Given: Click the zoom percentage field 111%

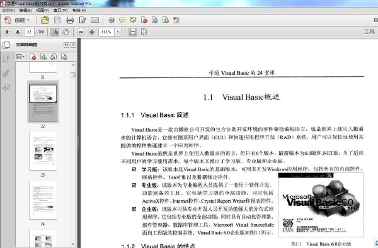Looking at the screenshot, I should [x=106, y=31].
